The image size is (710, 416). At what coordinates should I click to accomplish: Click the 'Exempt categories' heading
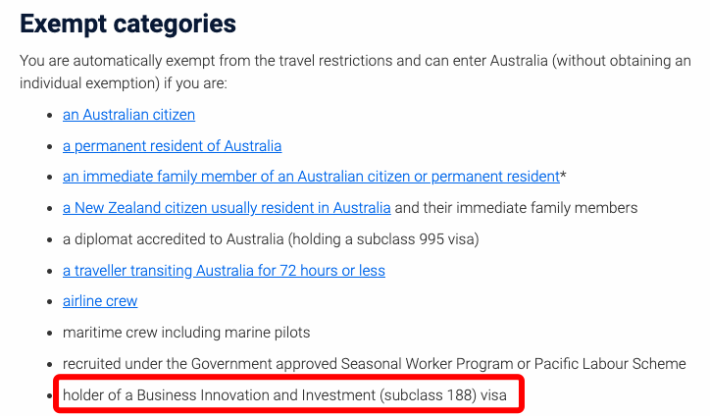127,24
